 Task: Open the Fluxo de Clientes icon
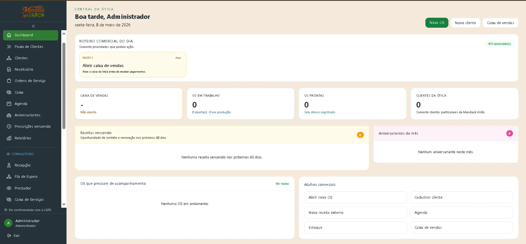(9, 47)
